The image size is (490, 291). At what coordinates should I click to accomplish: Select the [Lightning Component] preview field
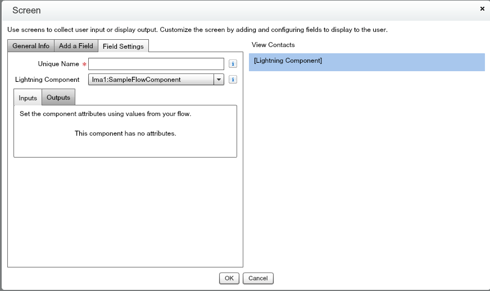[367, 62]
